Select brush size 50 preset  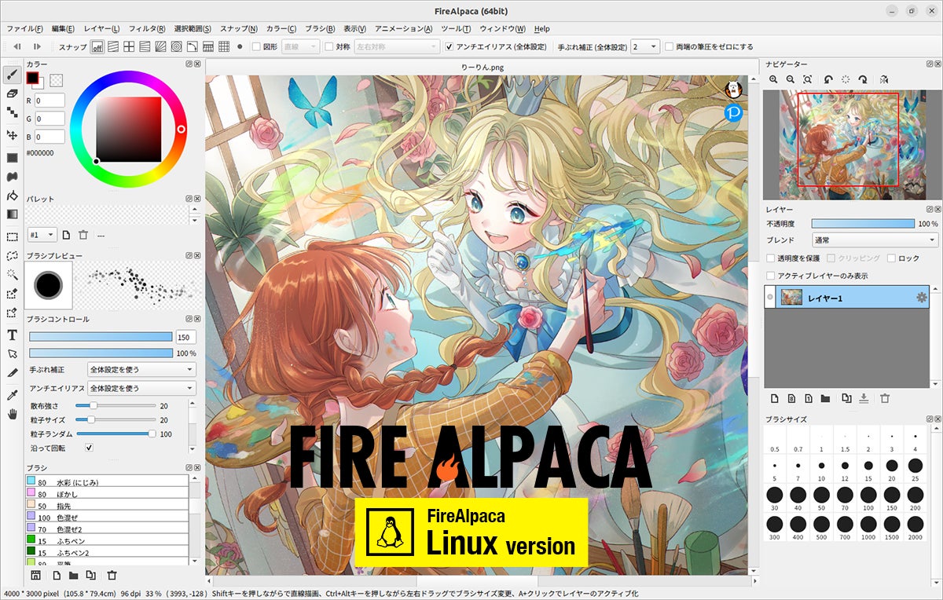point(821,498)
